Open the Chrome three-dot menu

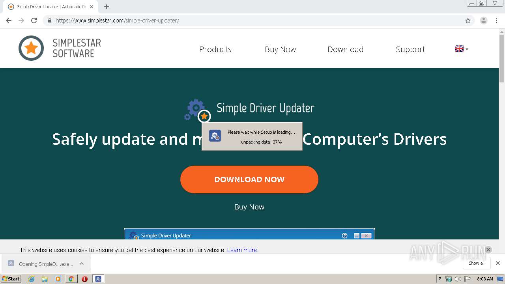[x=497, y=21]
